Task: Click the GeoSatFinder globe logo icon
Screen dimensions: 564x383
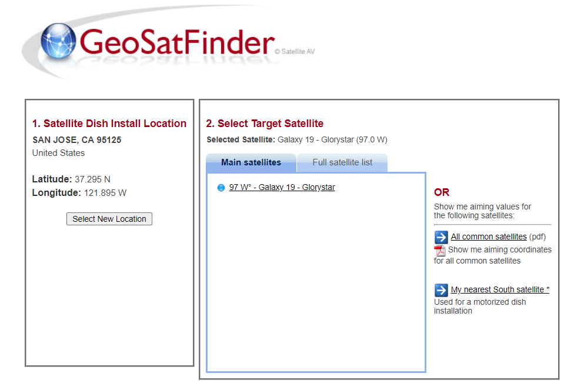Action: click(59, 43)
